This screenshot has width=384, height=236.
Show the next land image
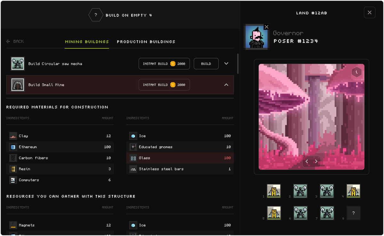(316, 161)
